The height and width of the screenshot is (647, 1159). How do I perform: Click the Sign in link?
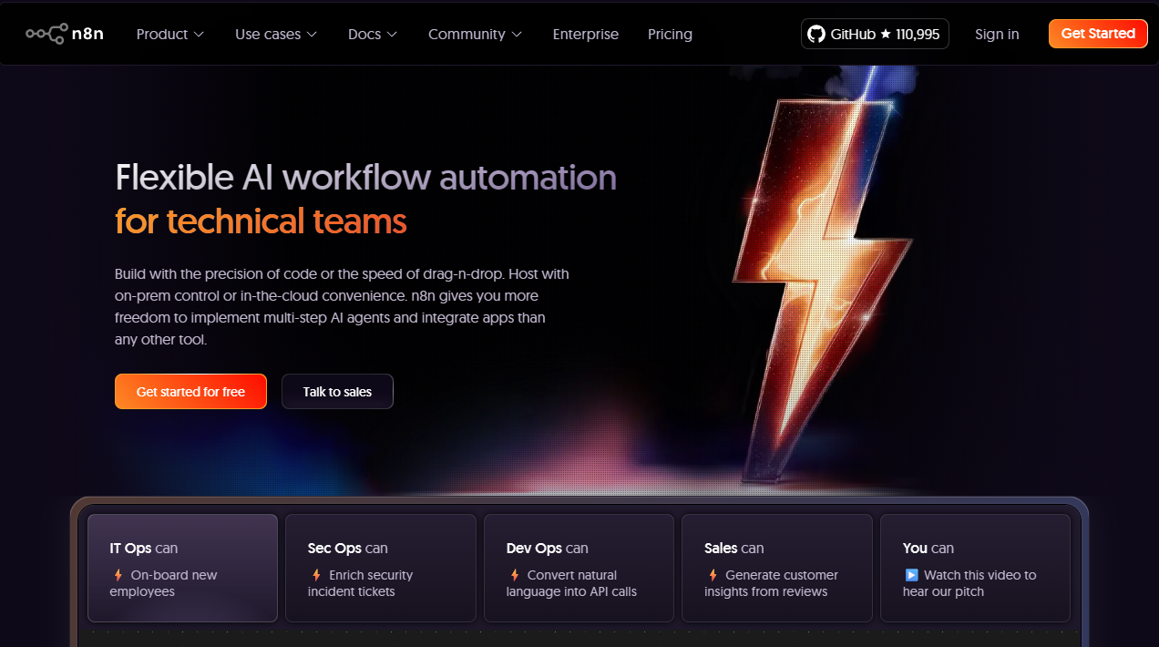997,34
